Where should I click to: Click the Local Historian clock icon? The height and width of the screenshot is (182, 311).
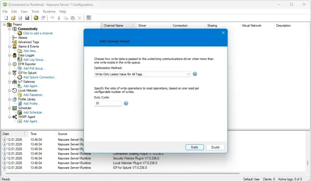[14, 91]
